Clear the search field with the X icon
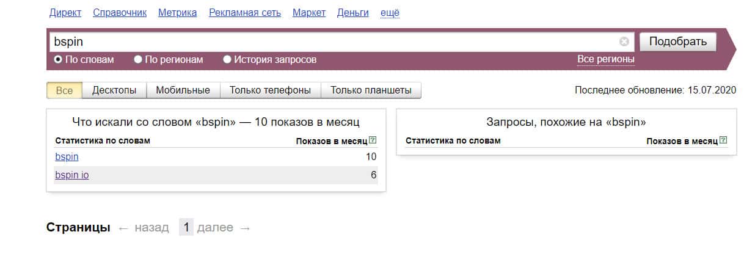 point(624,42)
